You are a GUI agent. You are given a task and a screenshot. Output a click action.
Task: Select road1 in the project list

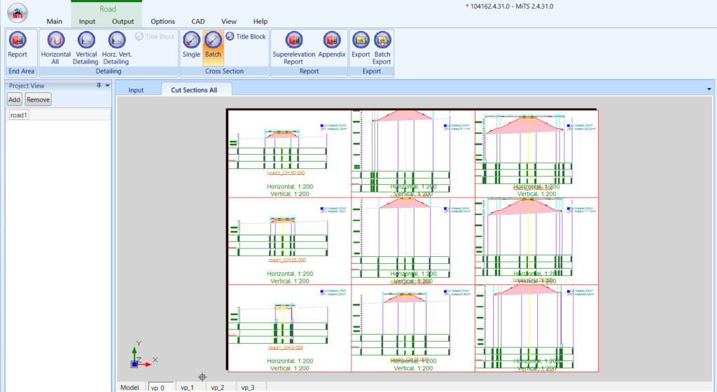(x=19, y=115)
